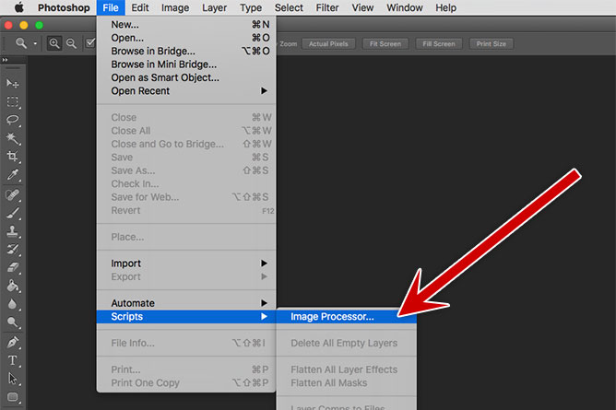Viewport: 616px width, 410px height.
Task: Select the Type tool
Action: [x=13, y=360]
